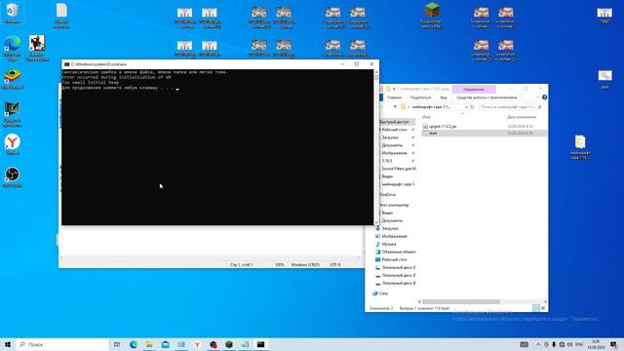The image size is (624, 351).
Task: Click the Windows taskbar search box
Action: [x=63, y=344]
